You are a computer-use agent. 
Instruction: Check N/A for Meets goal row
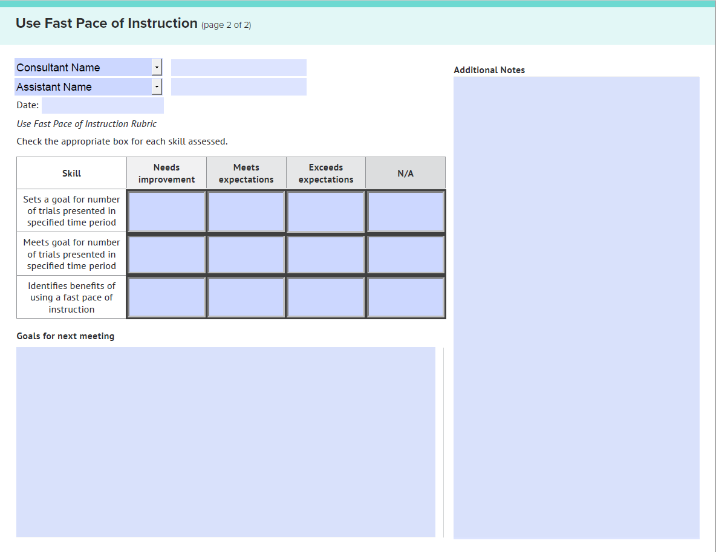coord(406,255)
